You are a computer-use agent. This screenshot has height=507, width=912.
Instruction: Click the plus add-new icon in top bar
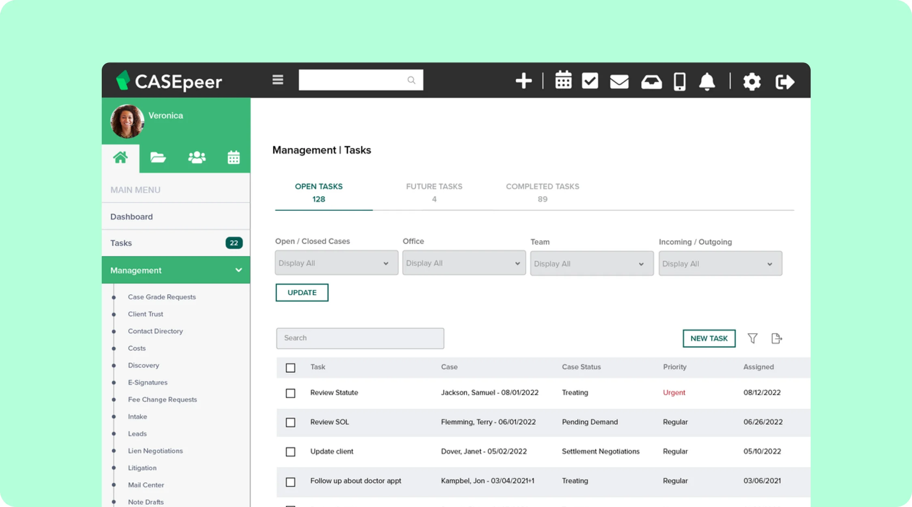click(523, 81)
